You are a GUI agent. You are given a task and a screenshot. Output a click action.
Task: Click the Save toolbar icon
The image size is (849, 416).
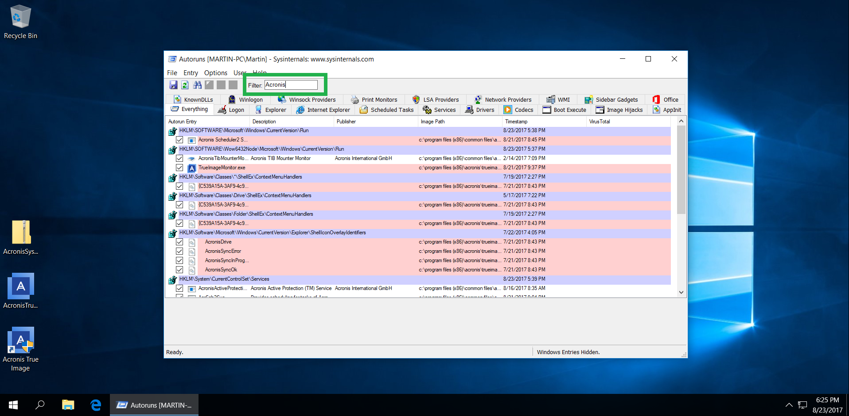173,85
